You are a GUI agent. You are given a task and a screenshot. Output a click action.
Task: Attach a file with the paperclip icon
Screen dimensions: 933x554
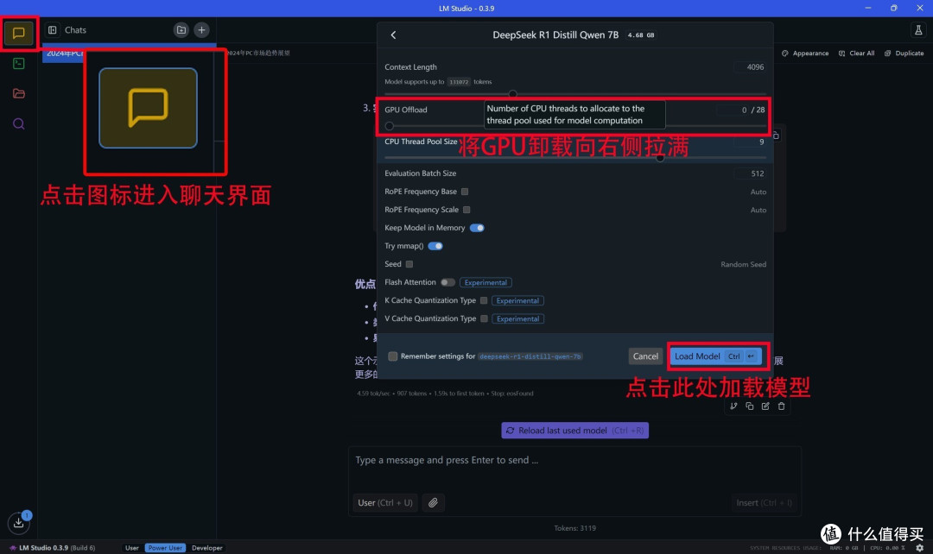(433, 503)
